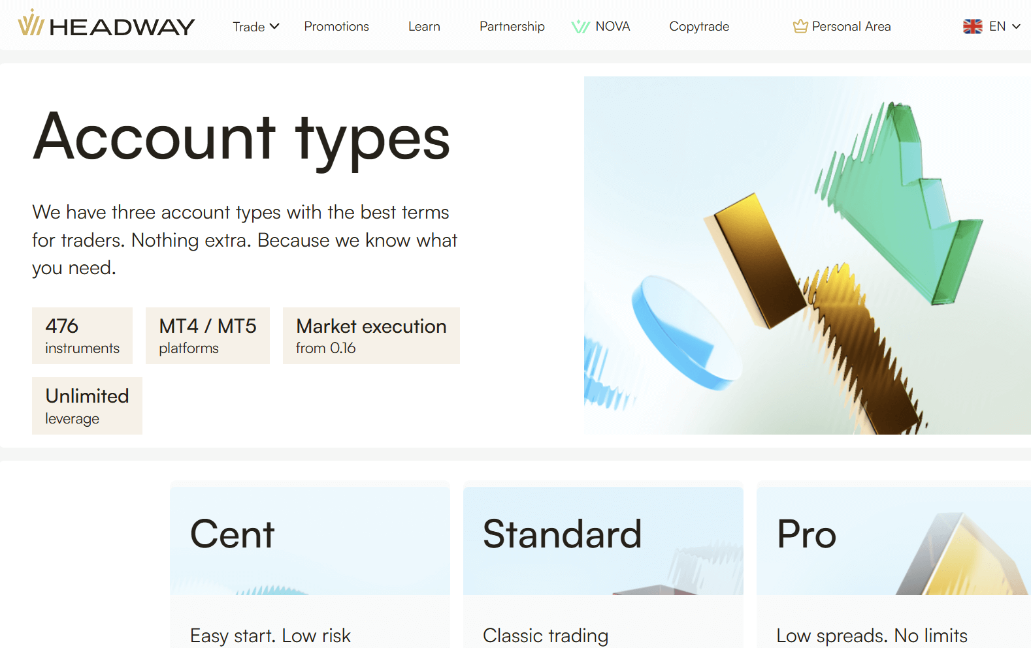Open the NOVA link text
The image size is (1031, 648).
[x=613, y=27]
